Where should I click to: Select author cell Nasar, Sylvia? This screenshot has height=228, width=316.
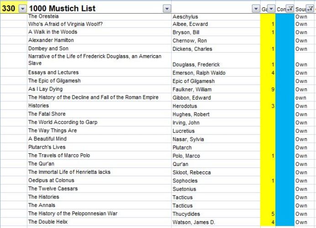(216, 139)
